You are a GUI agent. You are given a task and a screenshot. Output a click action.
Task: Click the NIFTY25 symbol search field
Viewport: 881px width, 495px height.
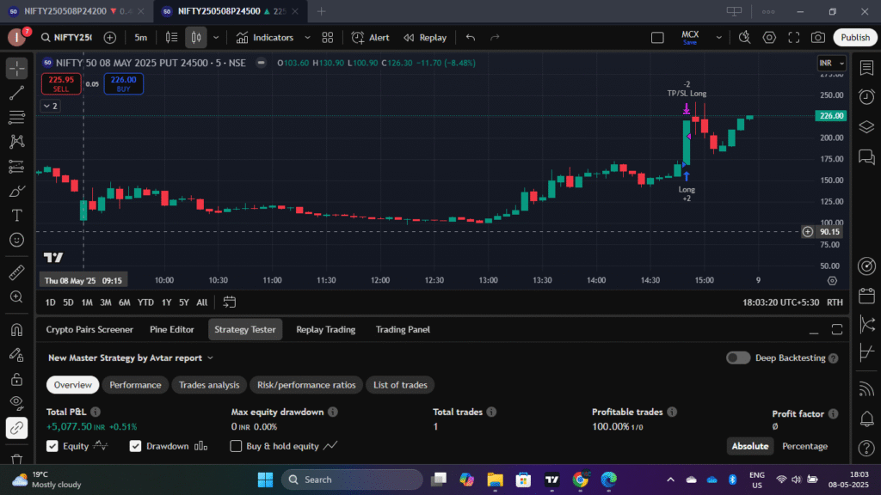(x=66, y=38)
